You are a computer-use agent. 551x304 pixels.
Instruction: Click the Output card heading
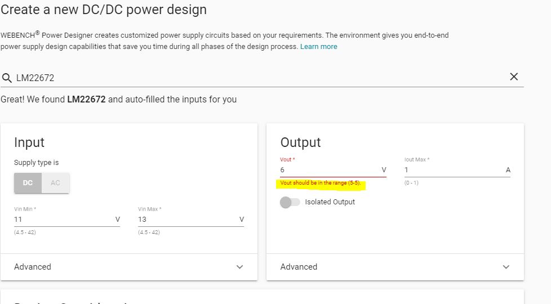pos(300,142)
